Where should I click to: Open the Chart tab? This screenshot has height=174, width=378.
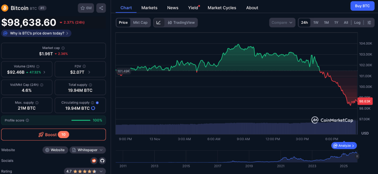[126, 8]
